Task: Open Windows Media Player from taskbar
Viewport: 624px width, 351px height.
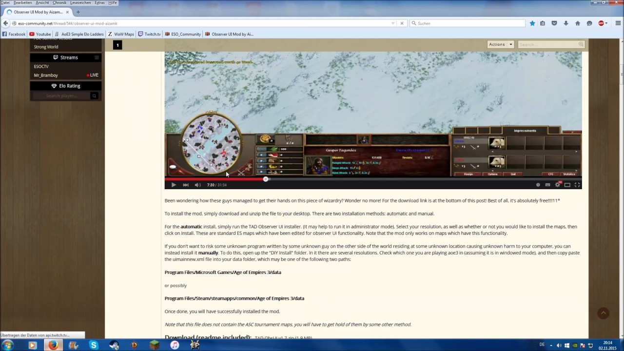Action: [32, 345]
